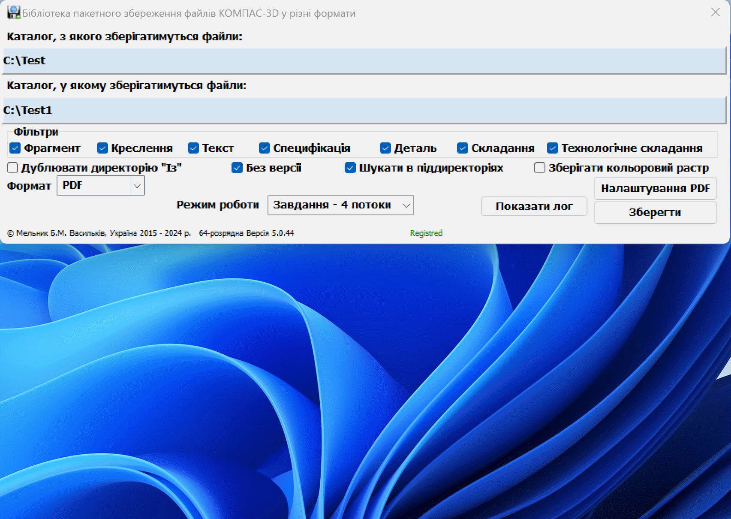
Task: Toggle Шукати в піддиректоріях checkbox
Action: (x=350, y=168)
